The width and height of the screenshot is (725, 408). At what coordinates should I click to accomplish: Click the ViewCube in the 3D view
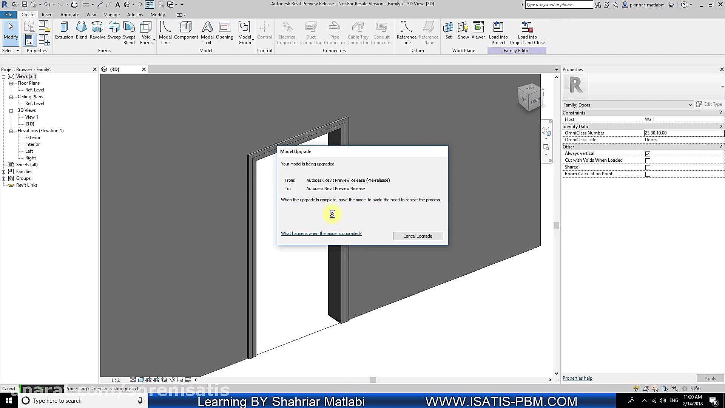click(x=531, y=97)
